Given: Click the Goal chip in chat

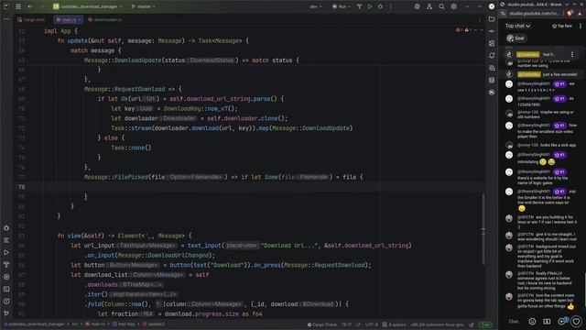Looking at the screenshot, I should tap(516, 38).
